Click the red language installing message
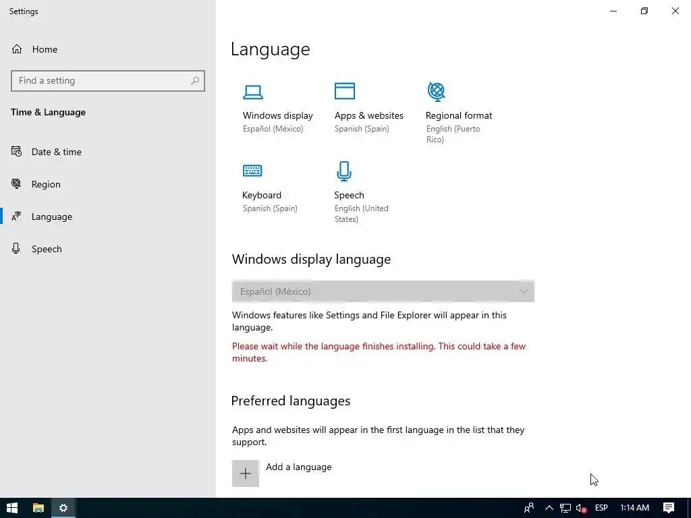The width and height of the screenshot is (691, 518). click(x=379, y=352)
